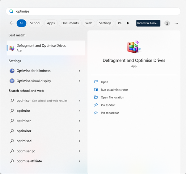Click the Run as administrator shield icon

(96, 90)
